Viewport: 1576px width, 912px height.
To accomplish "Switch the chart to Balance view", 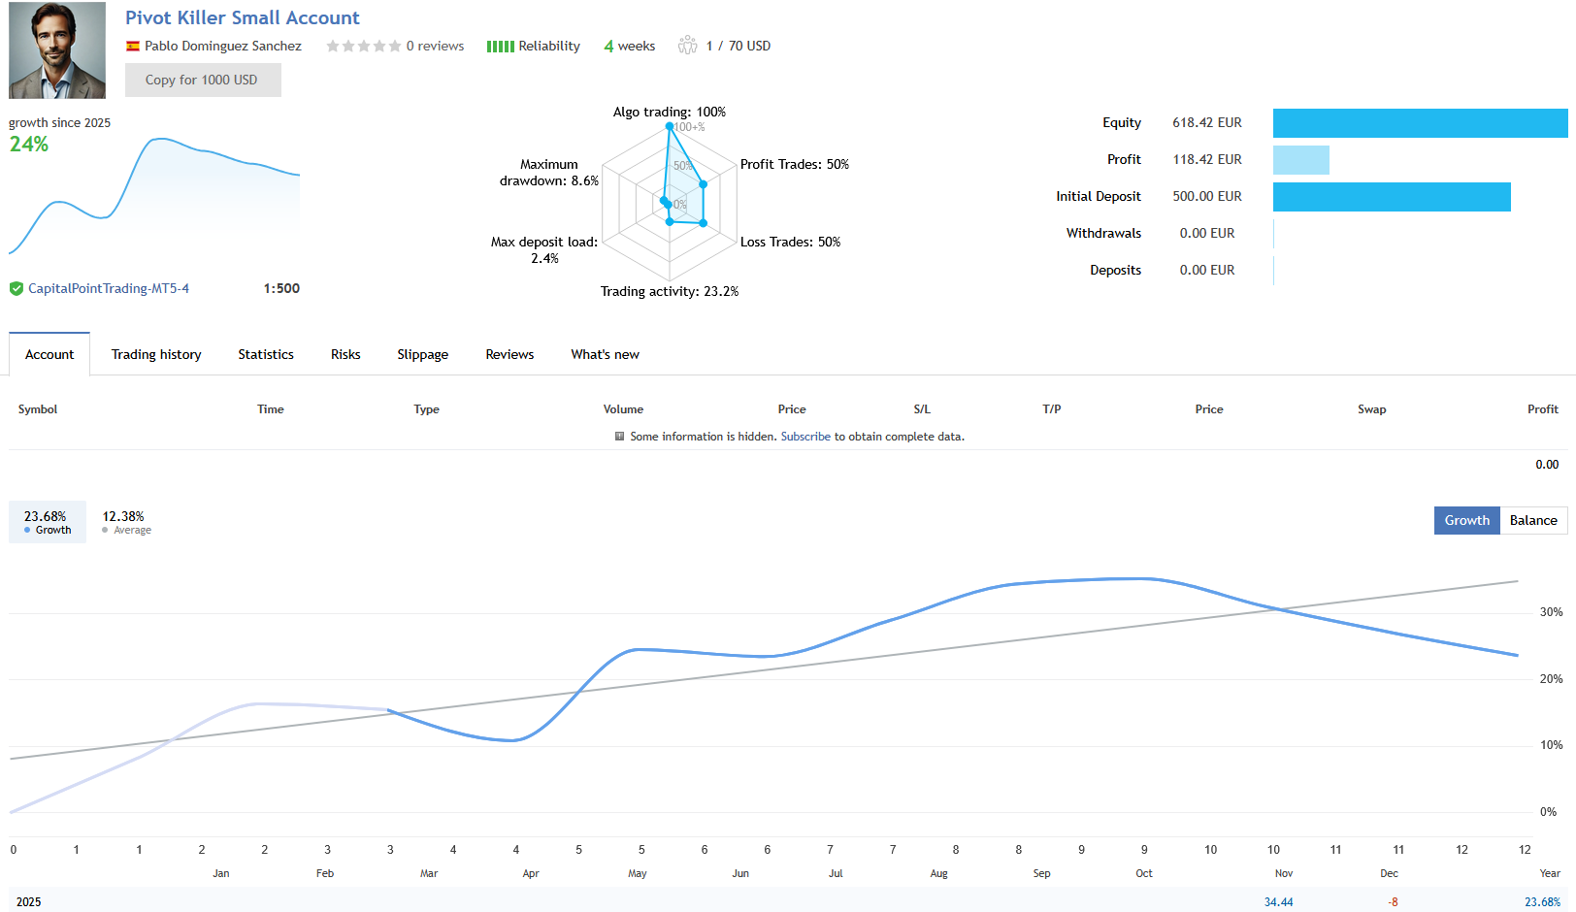I will (1533, 520).
